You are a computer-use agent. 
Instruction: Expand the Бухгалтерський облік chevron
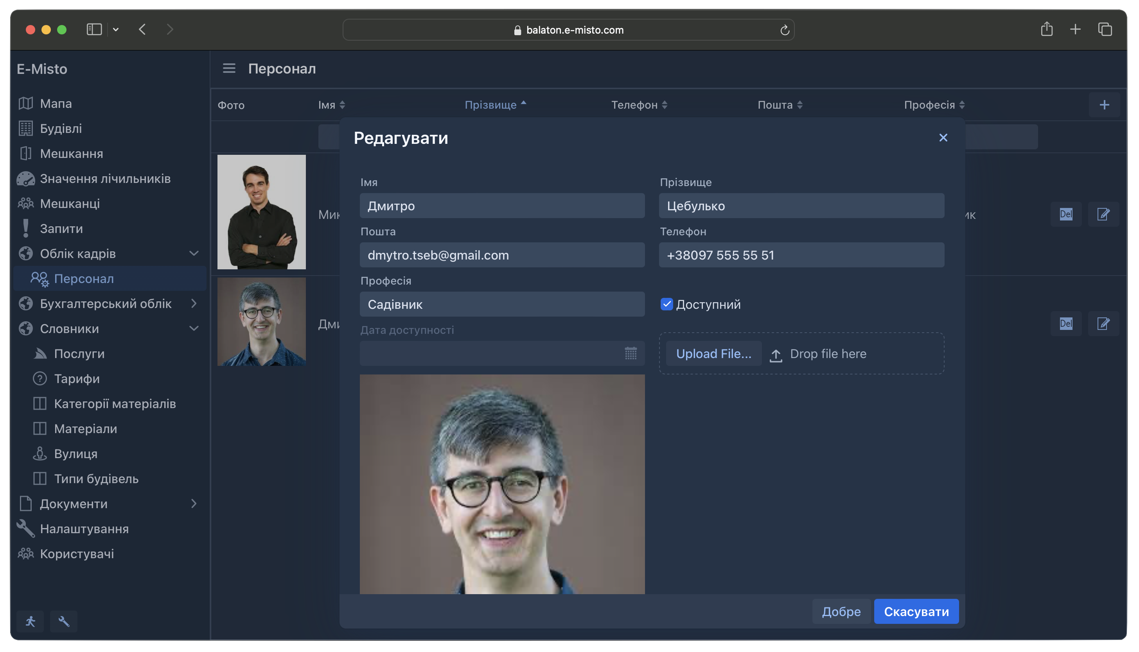(194, 304)
